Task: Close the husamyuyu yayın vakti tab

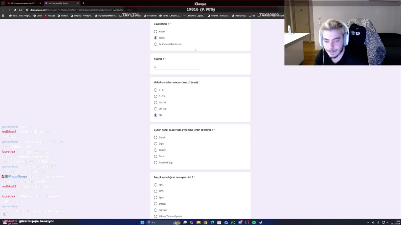Action: [40, 3]
